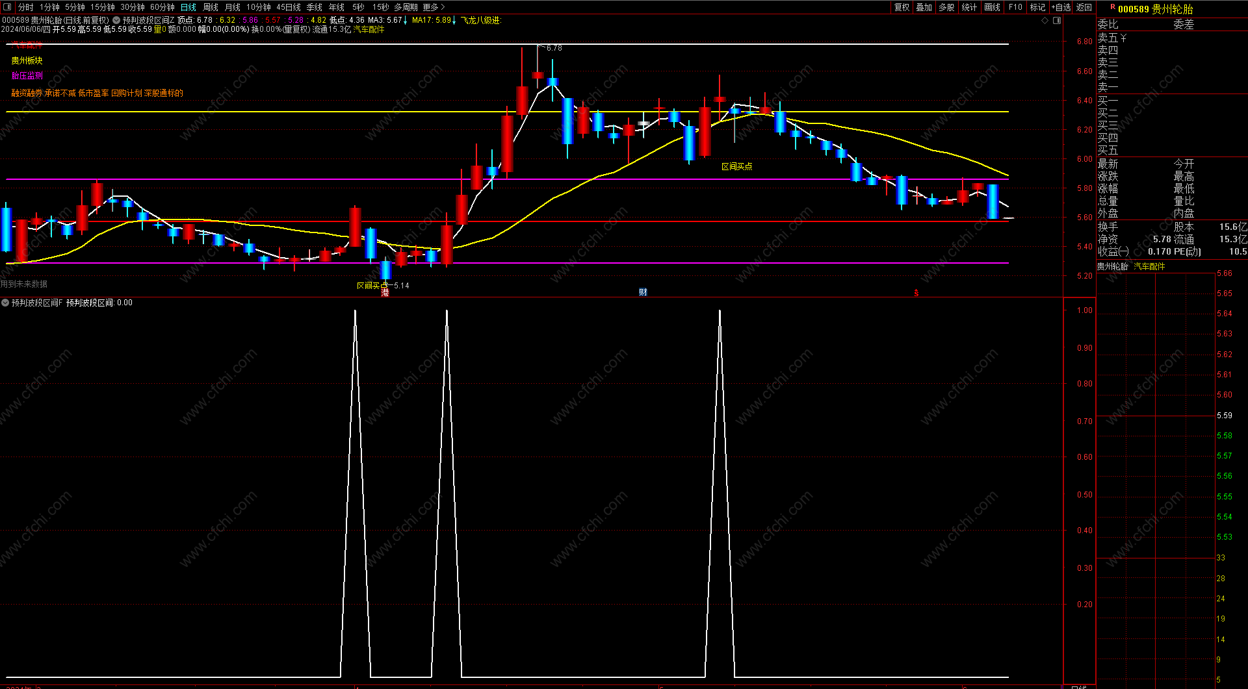1248x689 pixels.
Task: Switch to 分时 intraday view
Action: 26,7
